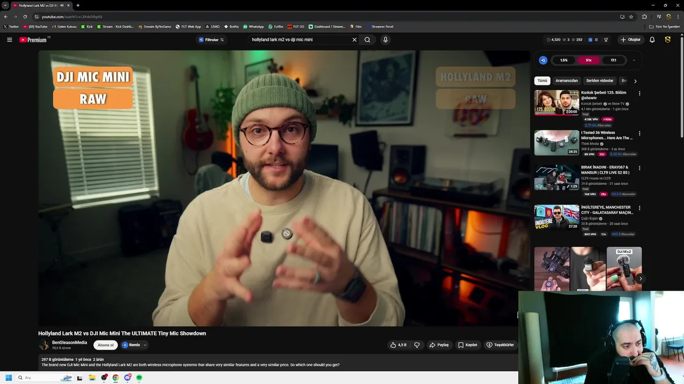
Task: Select the Aramanızdan filter chip
Action: tap(566, 81)
